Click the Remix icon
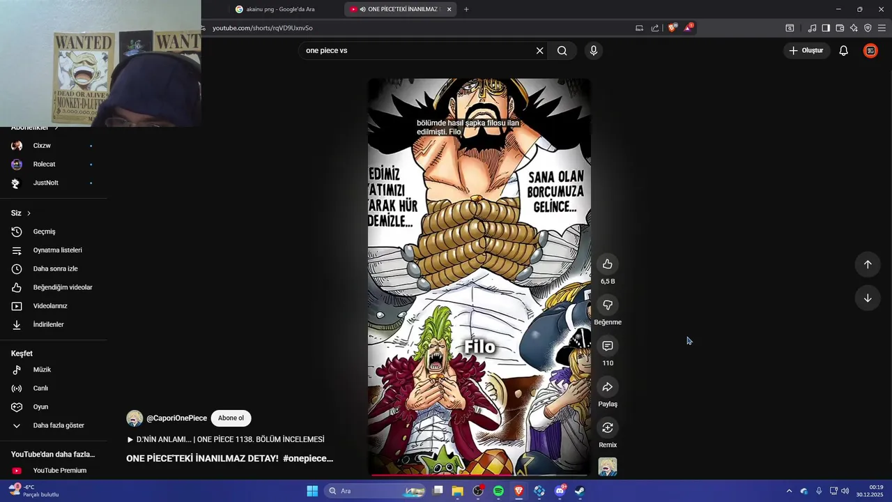The height and width of the screenshot is (502, 892). (x=608, y=427)
